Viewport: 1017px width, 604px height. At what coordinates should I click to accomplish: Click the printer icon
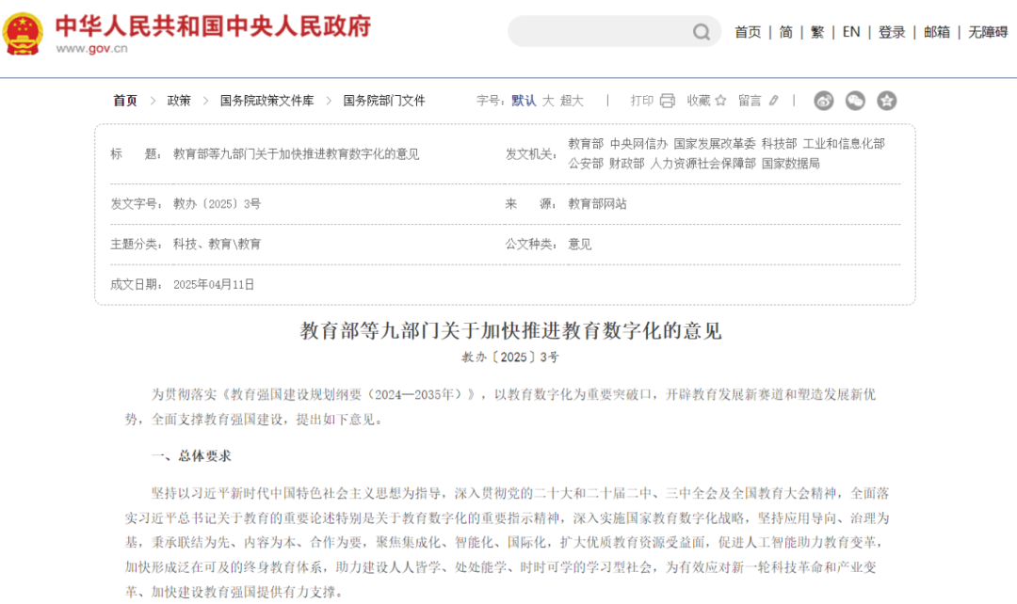(x=668, y=101)
